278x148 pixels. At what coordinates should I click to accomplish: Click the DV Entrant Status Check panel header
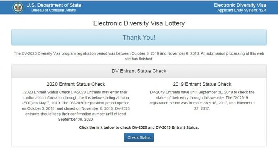139,71
